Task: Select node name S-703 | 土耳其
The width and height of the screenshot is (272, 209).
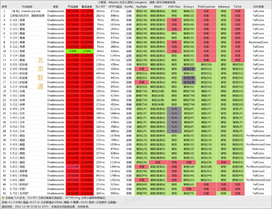Action: (x=19, y=193)
